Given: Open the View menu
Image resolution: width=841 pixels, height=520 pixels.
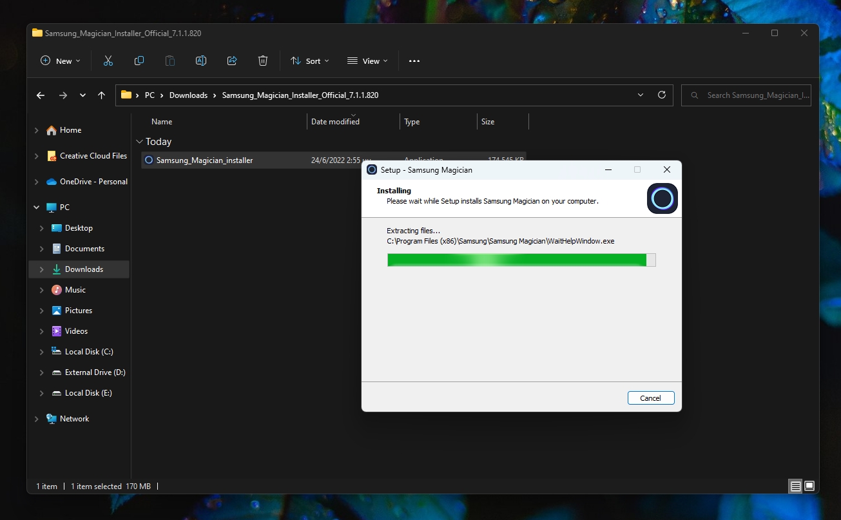Looking at the screenshot, I should tap(367, 61).
